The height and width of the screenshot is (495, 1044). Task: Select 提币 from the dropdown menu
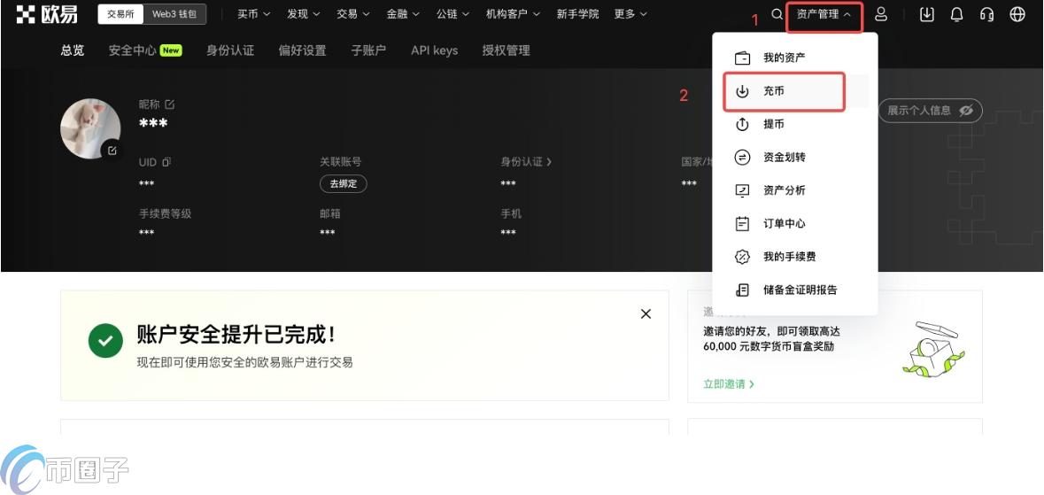tap(795, 124)
